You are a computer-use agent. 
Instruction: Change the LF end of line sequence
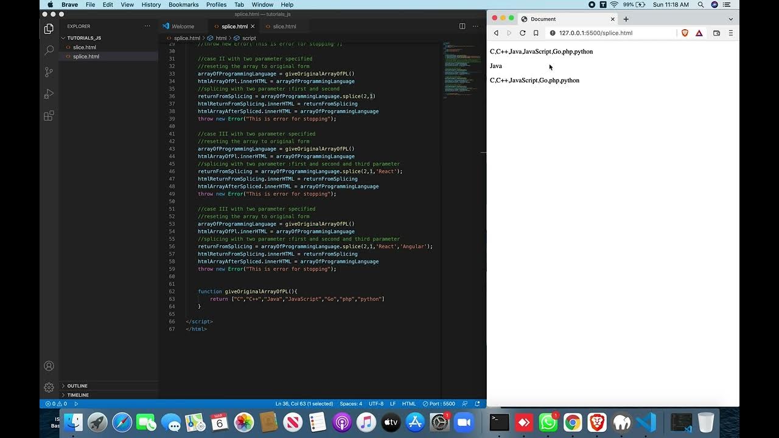click(x=393, y=403)
